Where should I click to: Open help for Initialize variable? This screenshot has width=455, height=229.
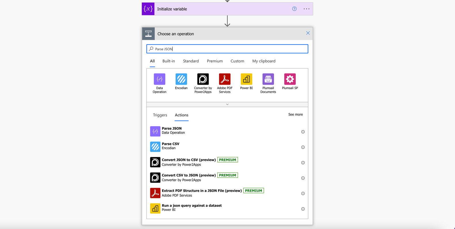(294, 9)
